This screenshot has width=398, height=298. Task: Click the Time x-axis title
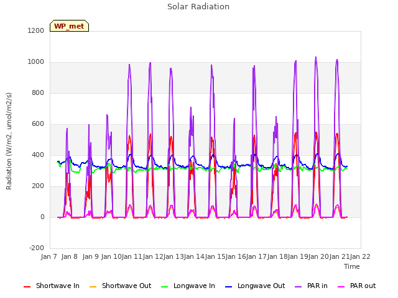[352, 266]
